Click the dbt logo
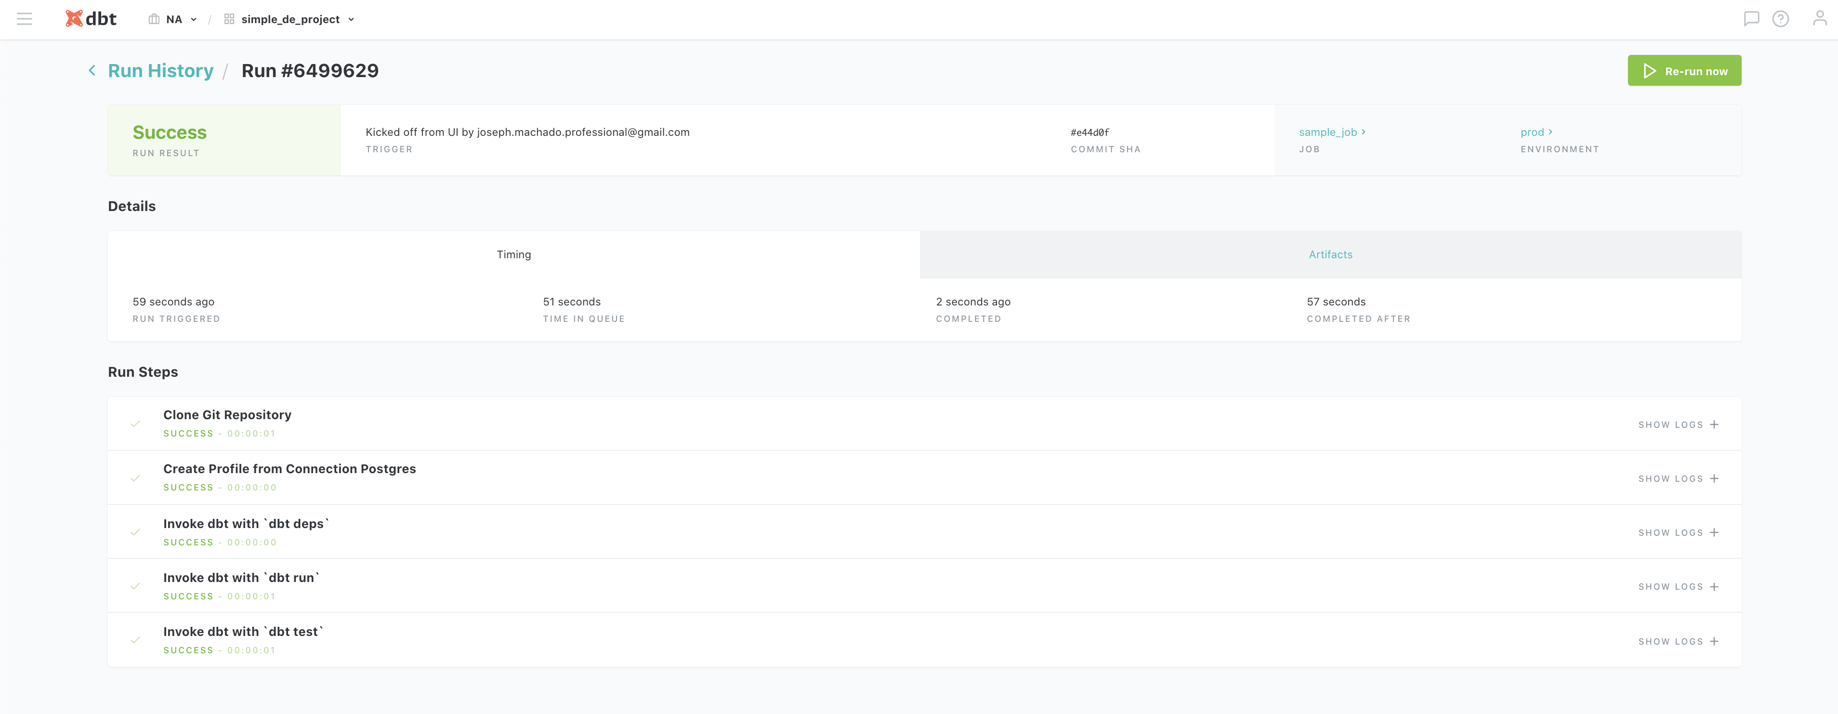 [91, 19]
